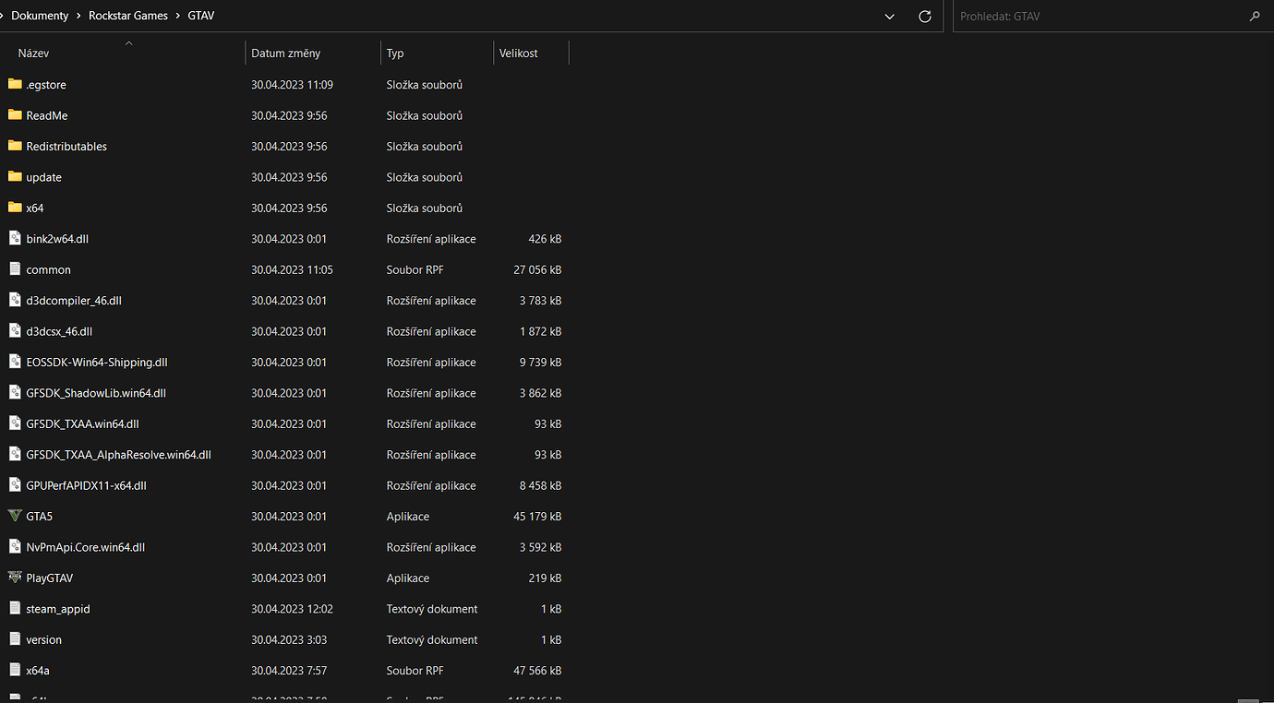Select the steam_appid text file icon
The image size is (1274, 703).
[14, 608]
